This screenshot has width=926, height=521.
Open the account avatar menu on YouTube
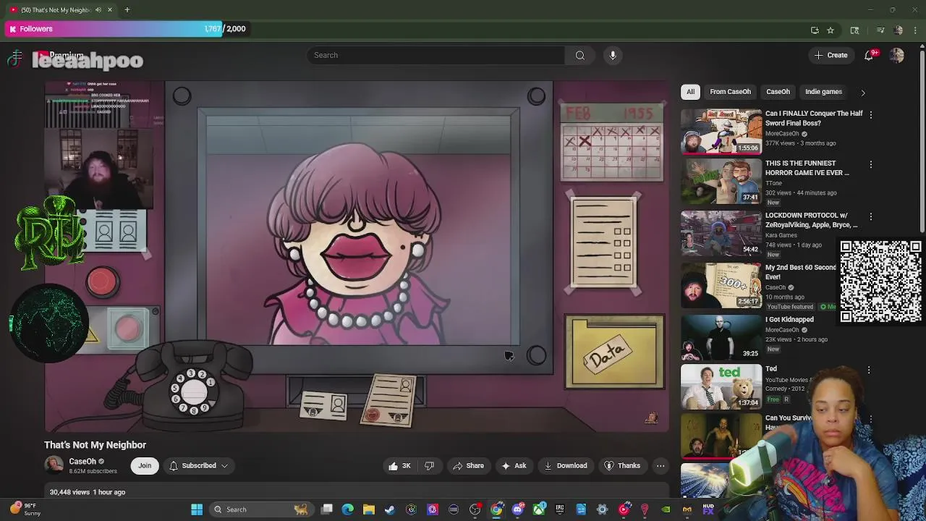point(897,55)
